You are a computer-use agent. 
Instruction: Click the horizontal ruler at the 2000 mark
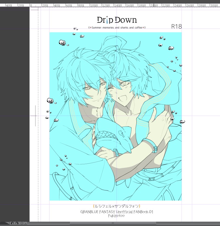pos(154,5)
